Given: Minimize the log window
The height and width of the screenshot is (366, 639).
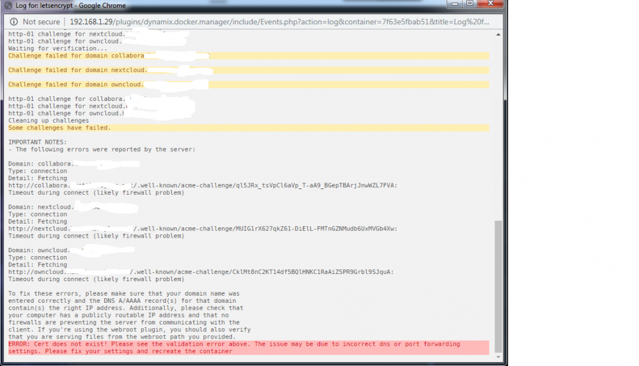Looking at the screenshot, I should [455, 4].
